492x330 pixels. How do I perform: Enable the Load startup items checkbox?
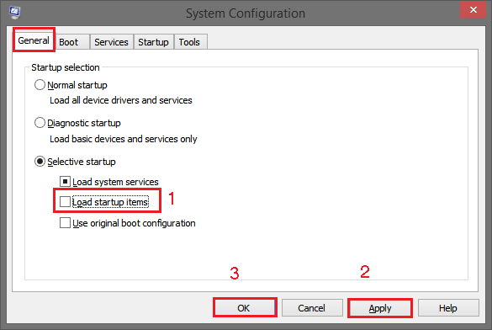[x=65, y=201]
